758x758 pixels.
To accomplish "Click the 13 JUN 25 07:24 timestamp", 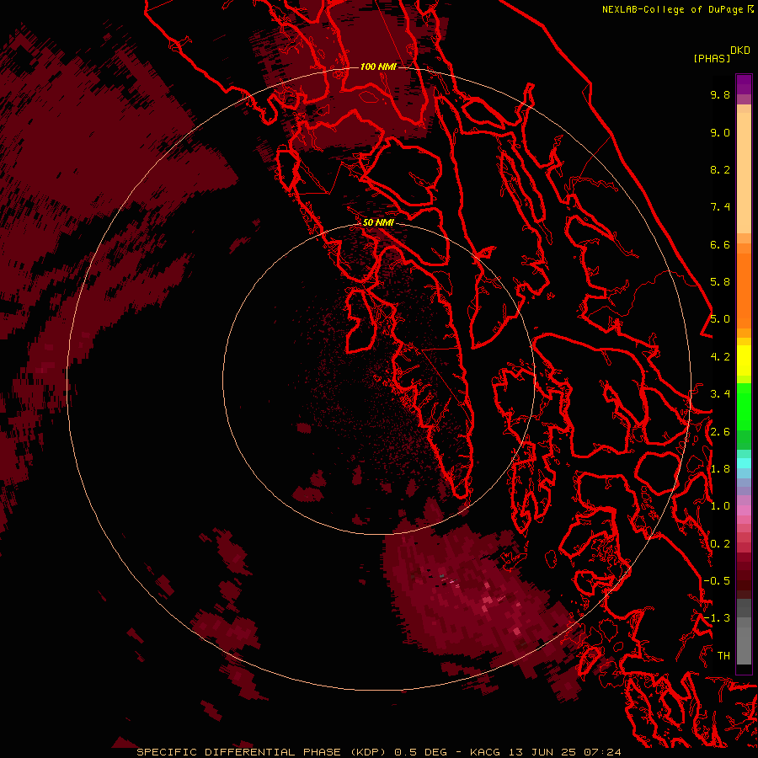I will pyautogui.click(x=564, y=752).
